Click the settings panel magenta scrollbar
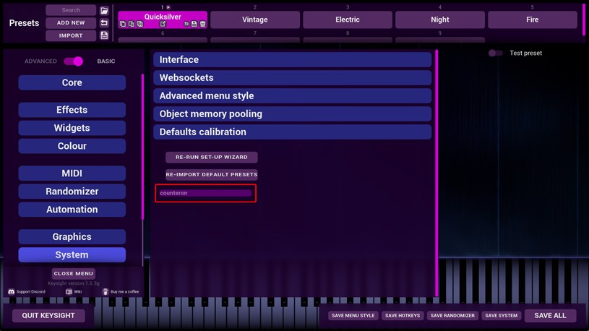This screenshot has width=589, height=331. (437, 173)
